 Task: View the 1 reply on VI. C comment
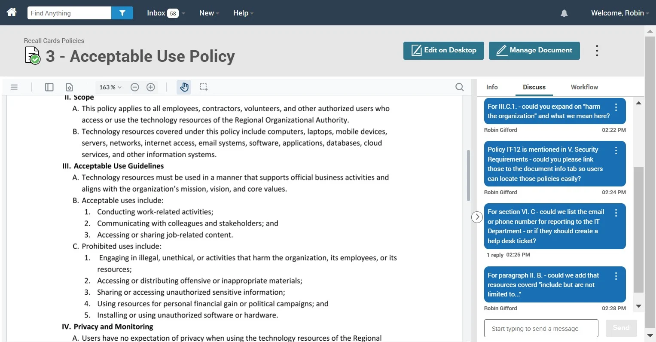[x=495, y=255]
